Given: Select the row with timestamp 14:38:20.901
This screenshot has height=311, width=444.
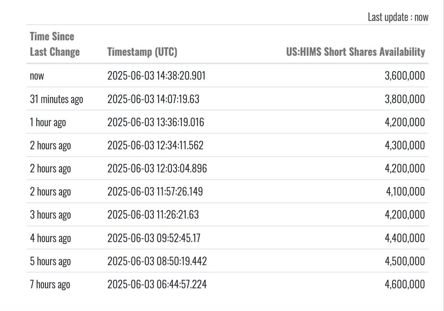Looking at the screenshot, I should tap(228, 76).
